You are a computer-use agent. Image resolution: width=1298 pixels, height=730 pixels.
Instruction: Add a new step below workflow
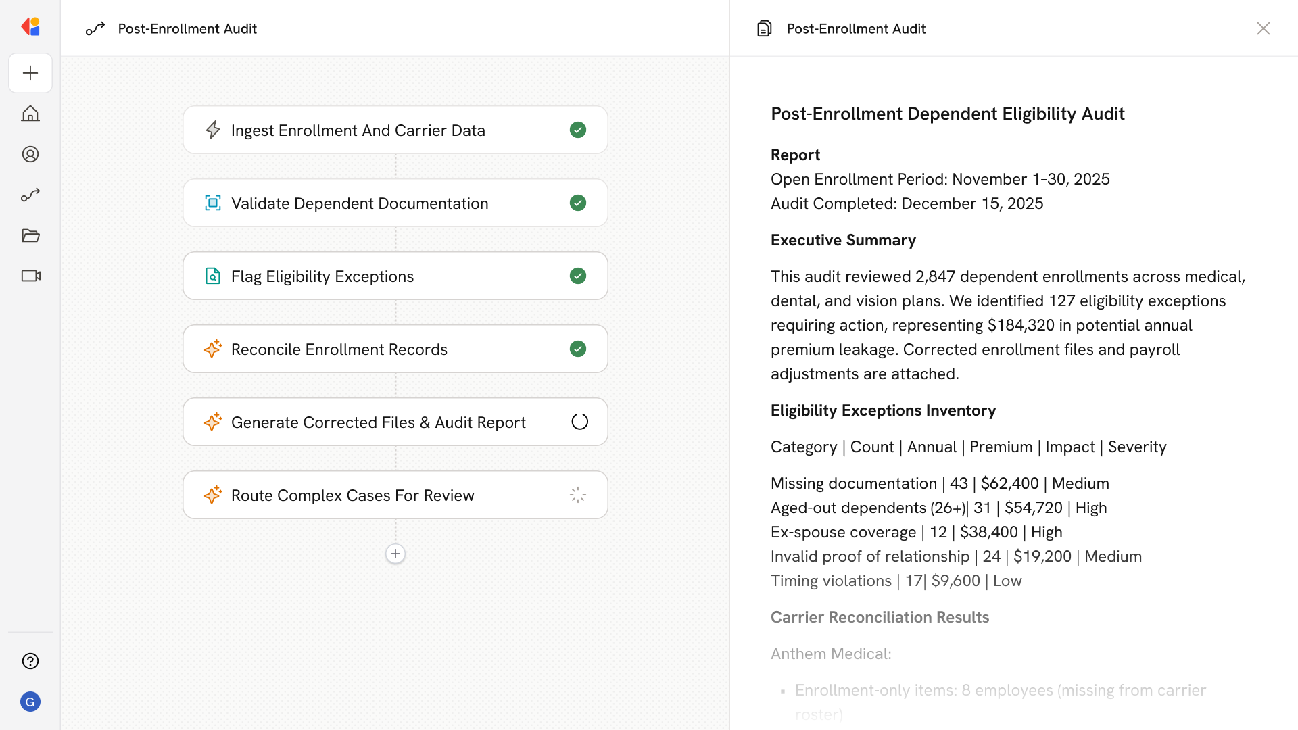pos(395,554)
